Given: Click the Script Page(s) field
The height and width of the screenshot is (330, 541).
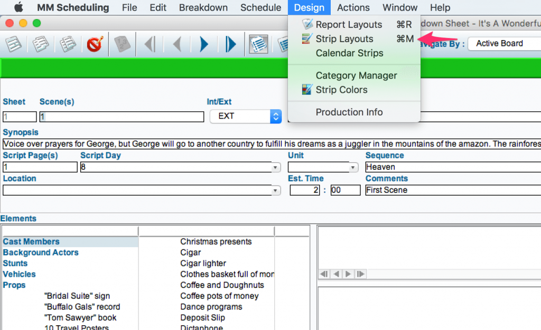Looking at the screenshot, I should [x=40, y=167].
